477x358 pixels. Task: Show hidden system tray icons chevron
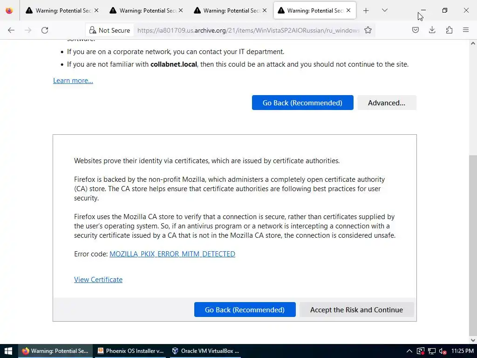[x=409, y=351]
